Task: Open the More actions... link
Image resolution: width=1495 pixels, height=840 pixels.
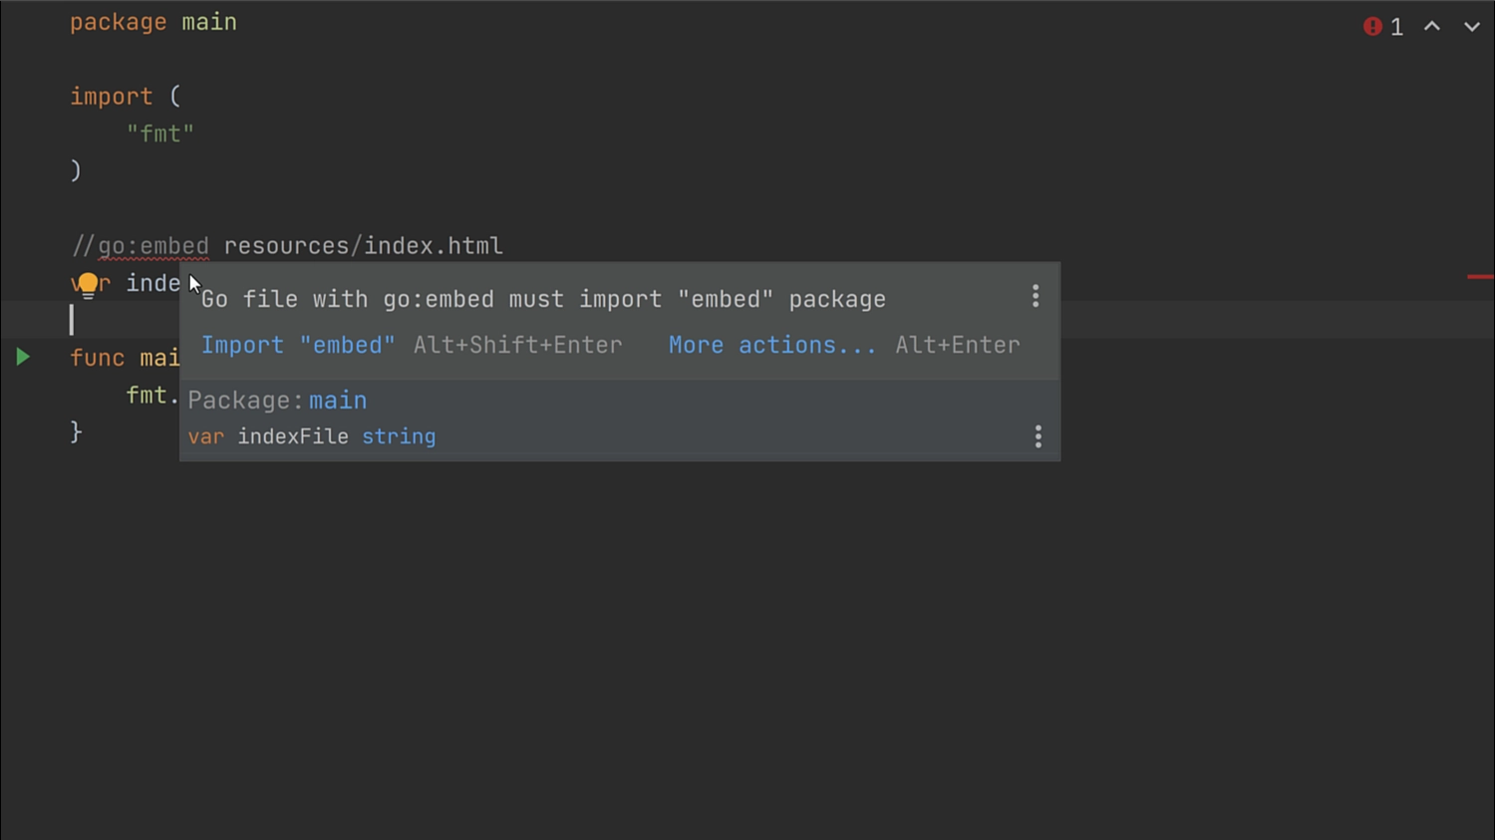Action: click(772, 345)
